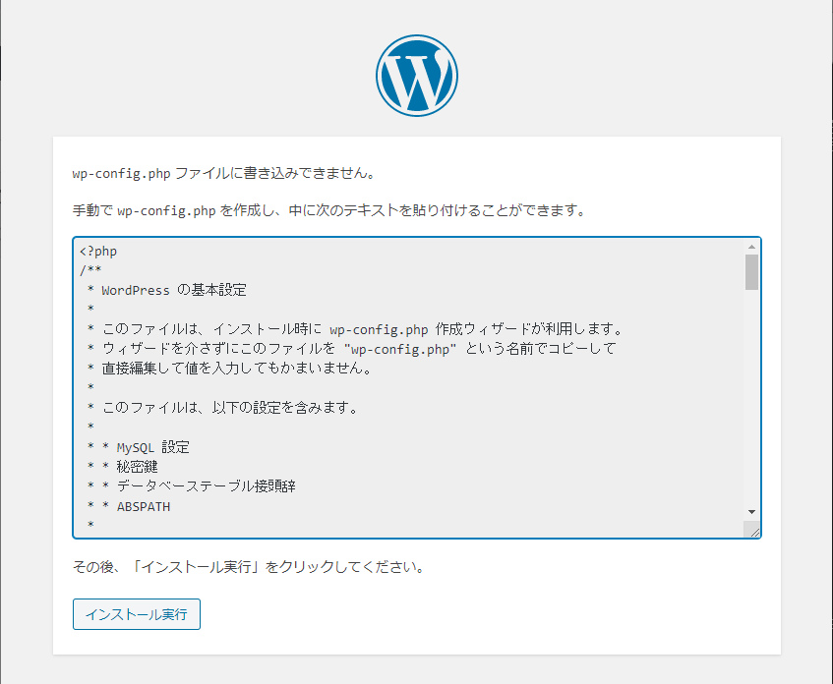Click the '手動で wp-config.php を作成し' instruction text

(x=329, y=211)
